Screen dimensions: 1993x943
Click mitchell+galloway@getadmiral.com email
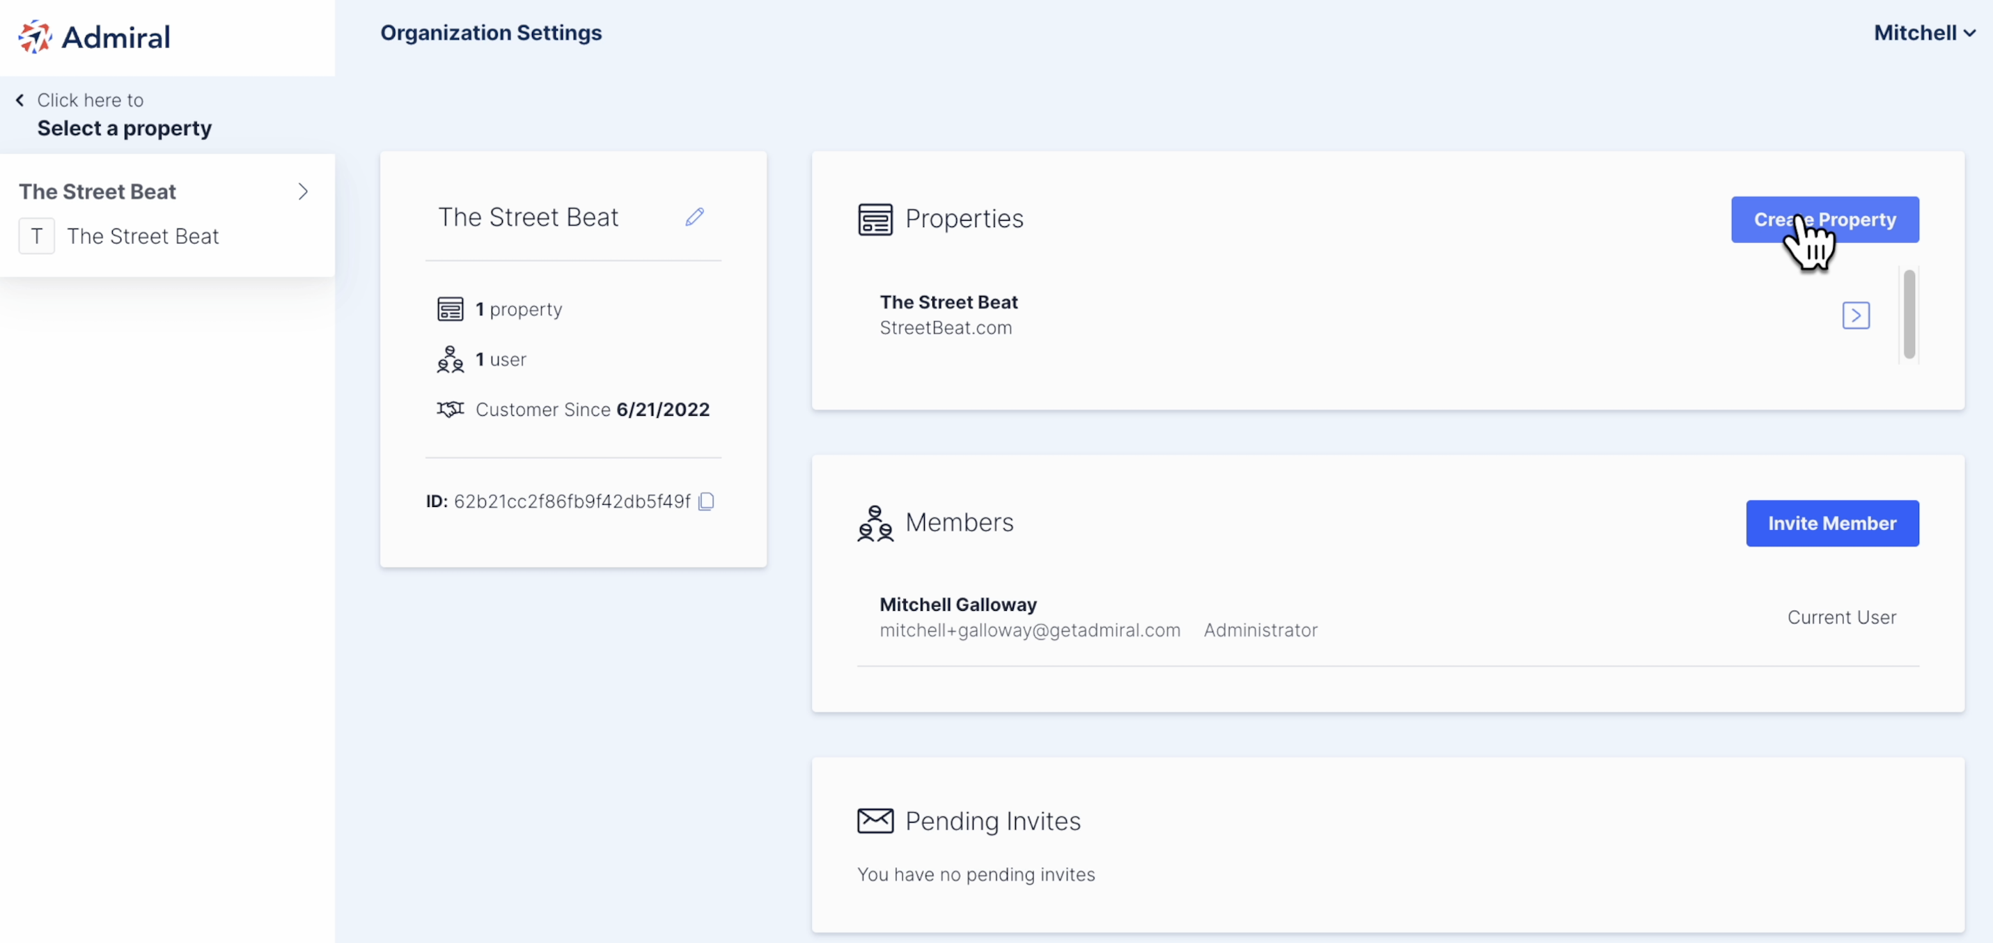(x=1030, y=630)
